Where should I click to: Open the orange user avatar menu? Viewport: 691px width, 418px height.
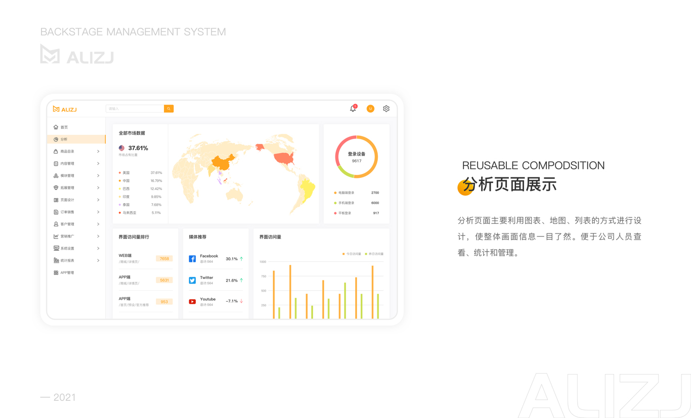pyautogui.click(x=370, y=109)
